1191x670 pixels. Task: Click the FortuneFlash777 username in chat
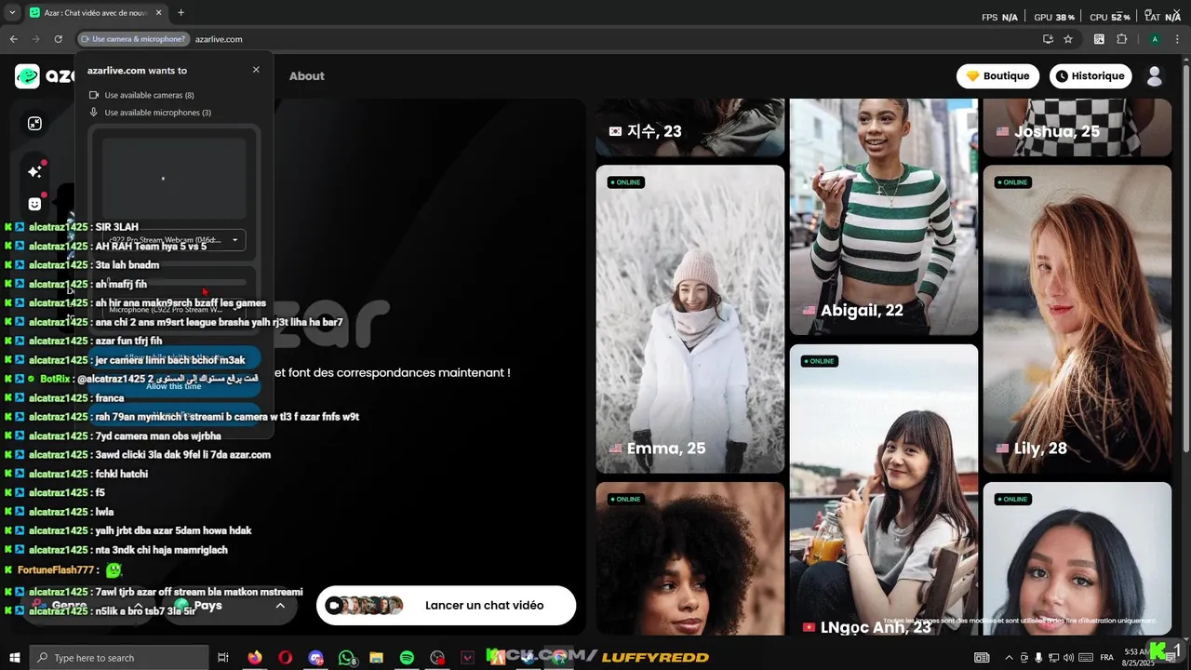coord(56,569)
